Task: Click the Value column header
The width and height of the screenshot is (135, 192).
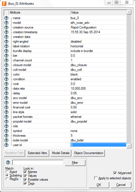Action: 98,12
